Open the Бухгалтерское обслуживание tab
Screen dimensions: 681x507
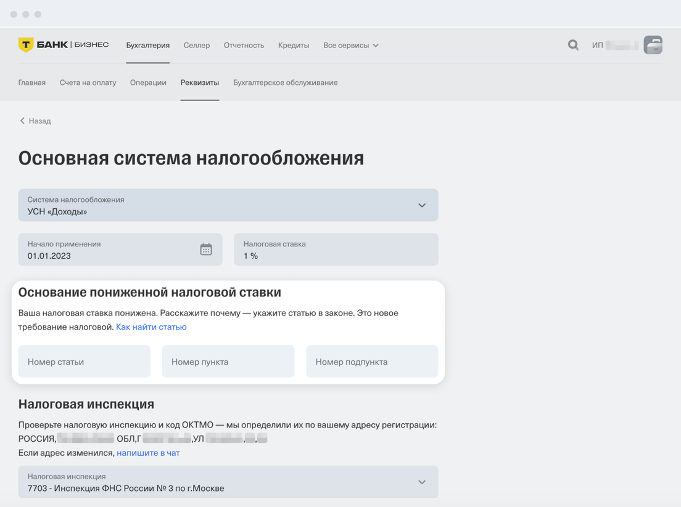pos(286,83)
